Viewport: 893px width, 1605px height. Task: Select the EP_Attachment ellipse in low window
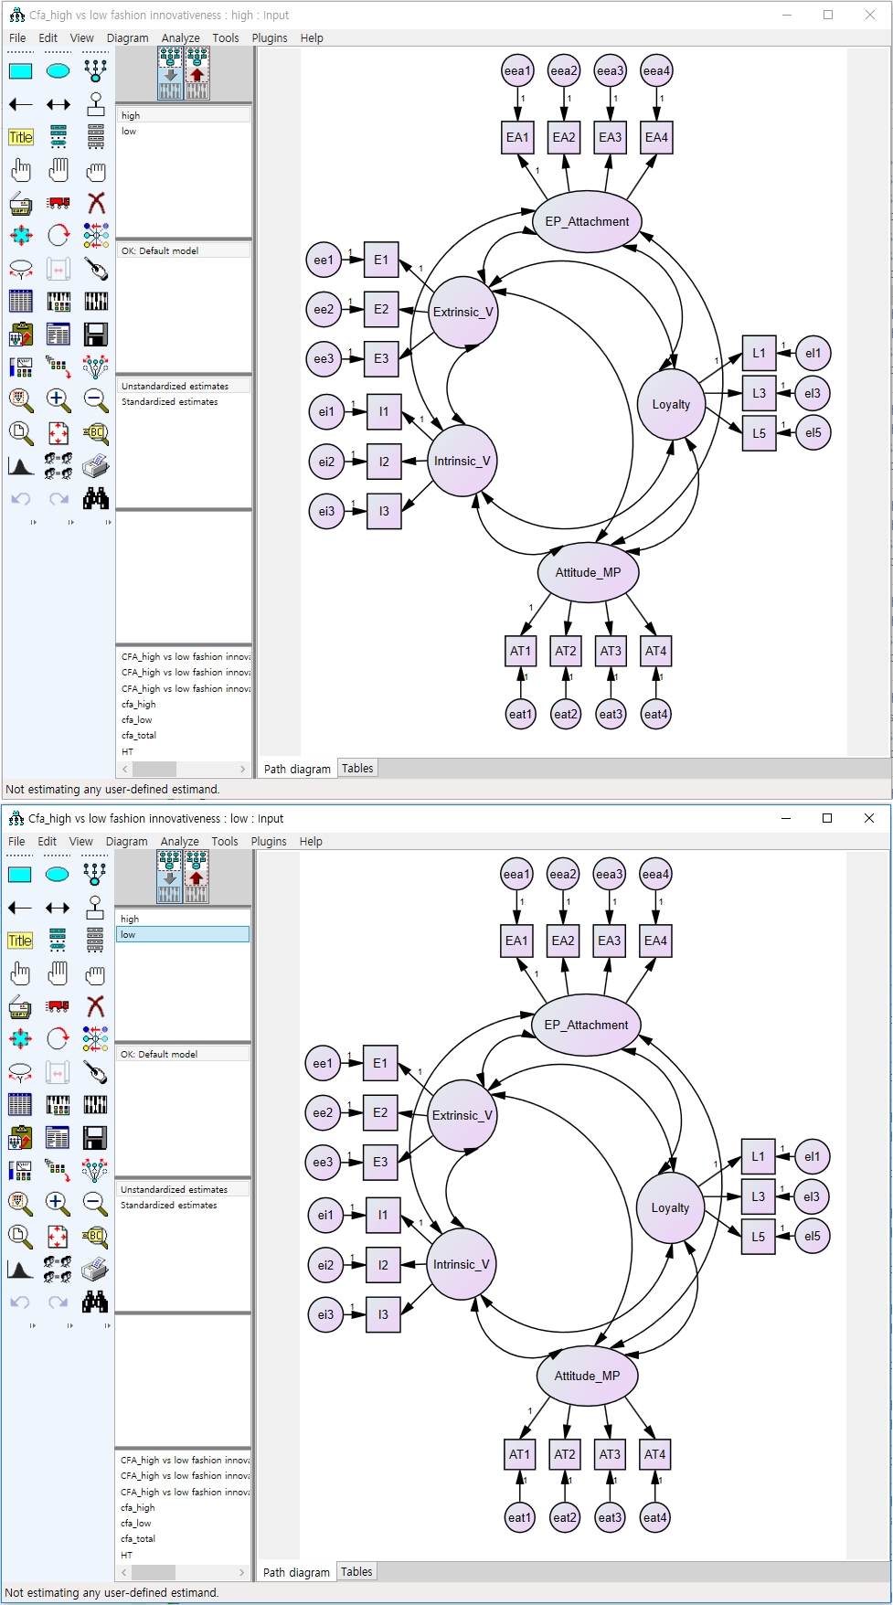coord(586,1025)
